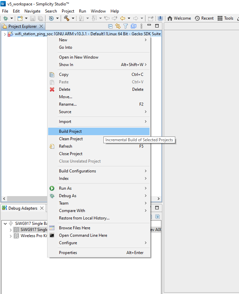Viewport: 239px width, 294px height.
Task: Select Build Project from context menu
Action: click(x=70, y=131)
